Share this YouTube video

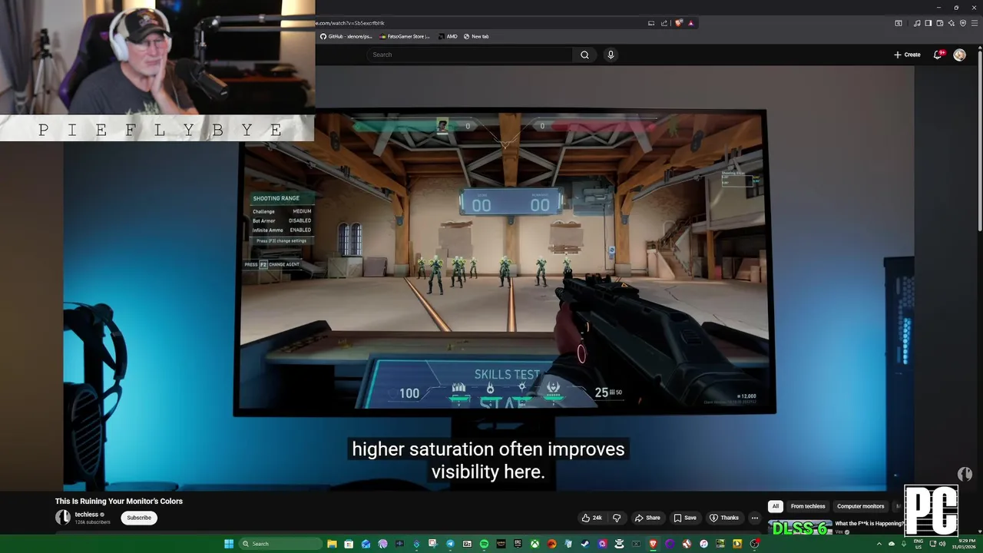(x=647, y=518)
